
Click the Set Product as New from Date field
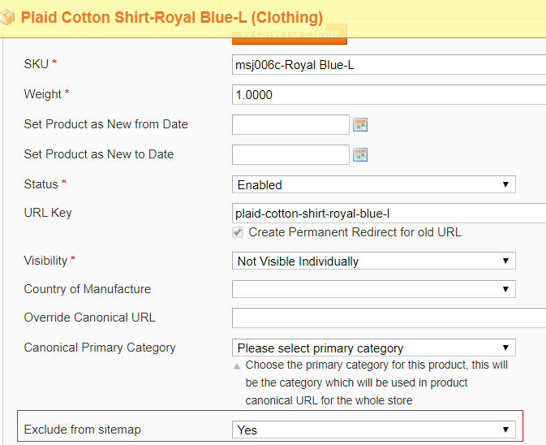290,124
